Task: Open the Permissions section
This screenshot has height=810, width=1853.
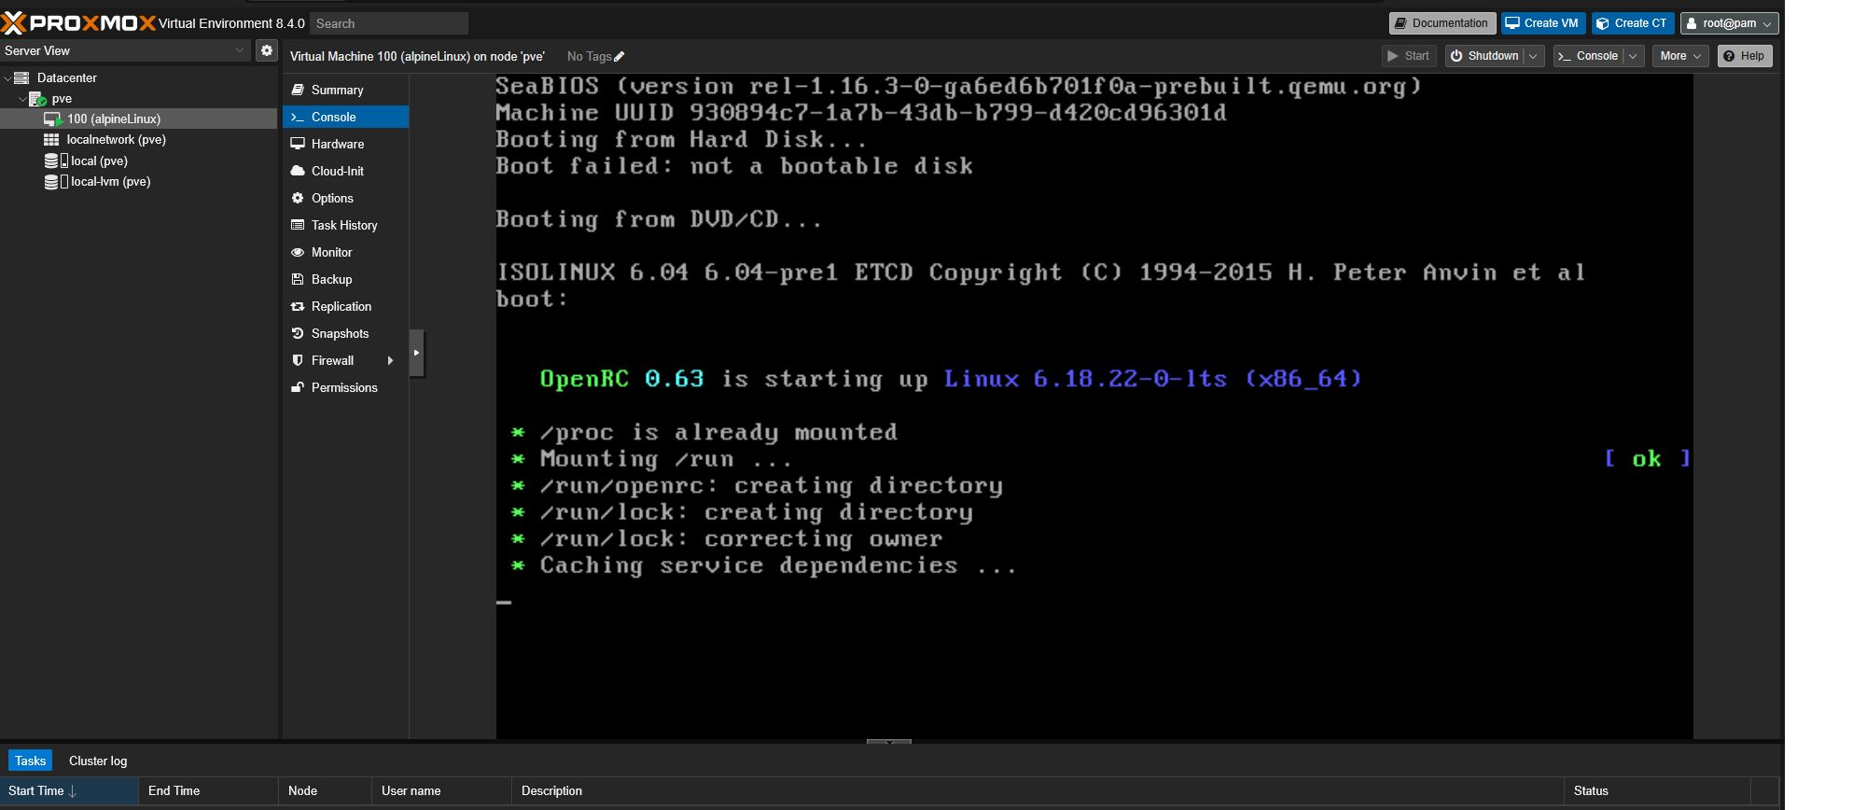Action: point(345,387)
